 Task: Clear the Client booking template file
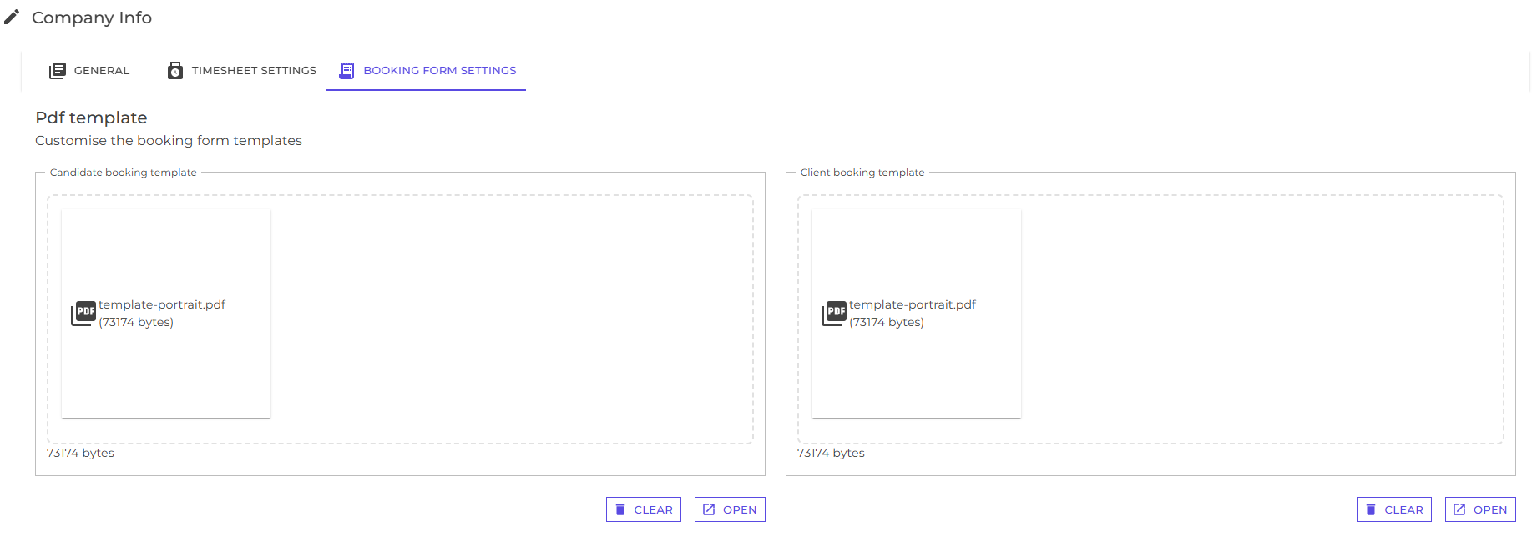click(1394, 509)
